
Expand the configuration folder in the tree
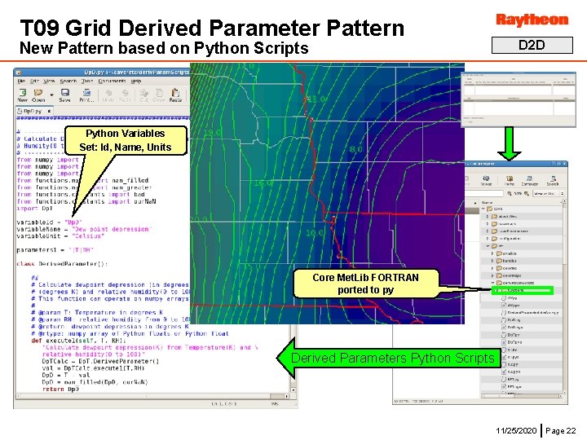[488, 238]
